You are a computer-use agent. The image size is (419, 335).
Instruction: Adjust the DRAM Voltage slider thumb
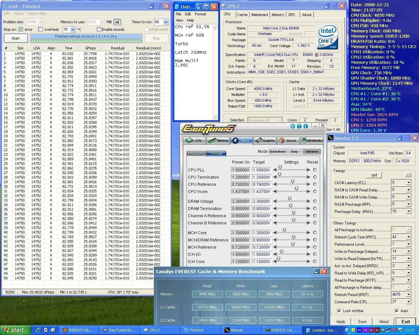tap(290, 199)
